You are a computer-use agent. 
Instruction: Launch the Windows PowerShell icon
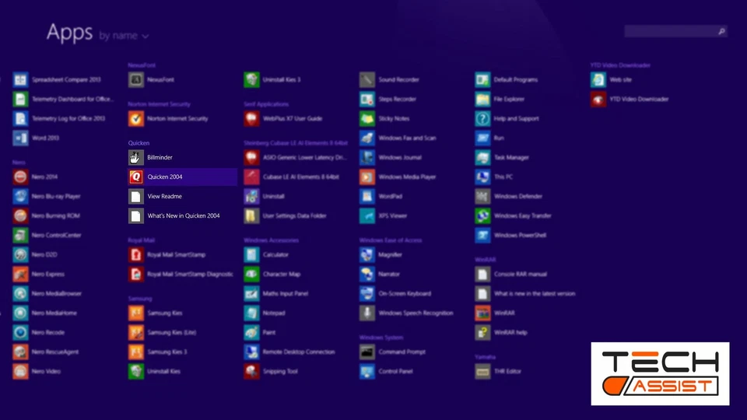click(x=482, y=235)
